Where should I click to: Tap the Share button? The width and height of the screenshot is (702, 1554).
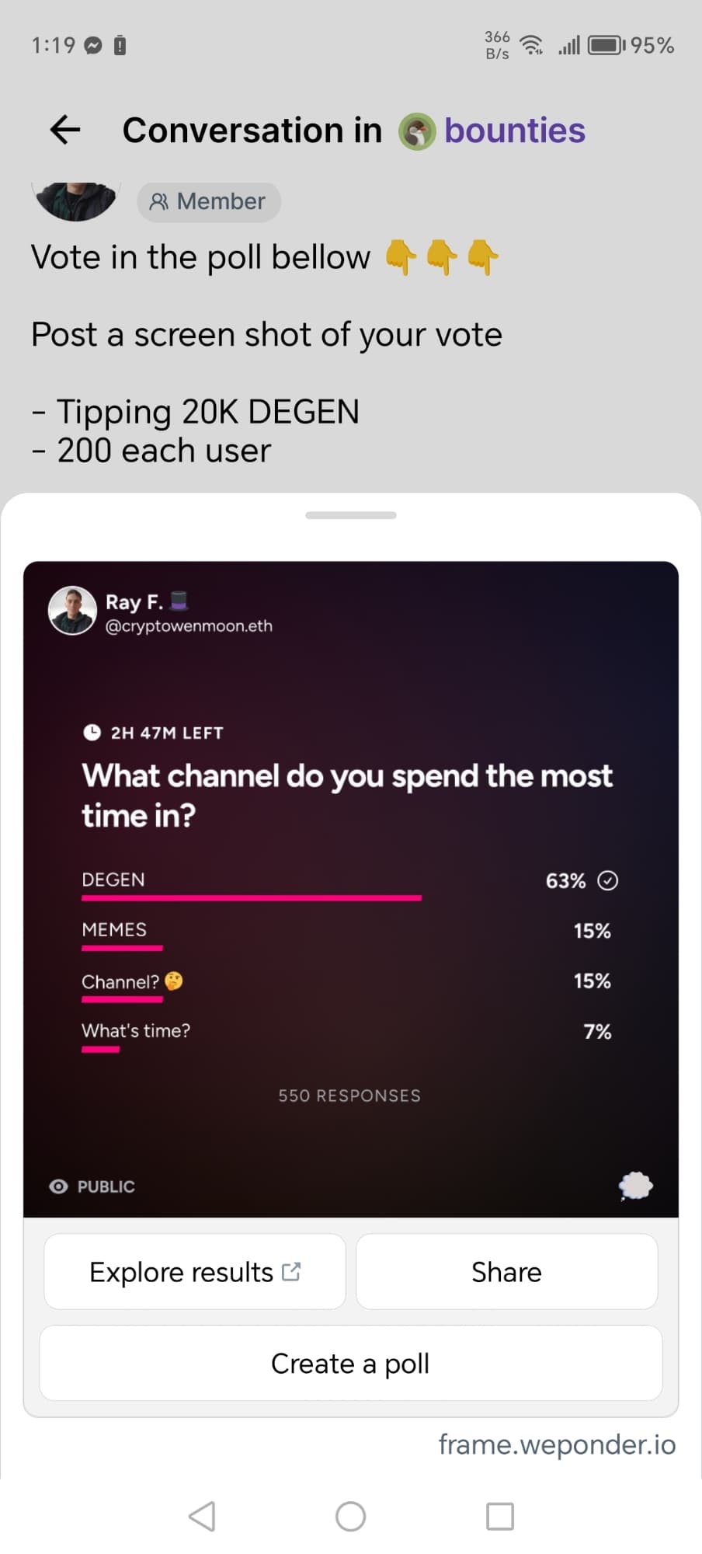click(506, 1272)
